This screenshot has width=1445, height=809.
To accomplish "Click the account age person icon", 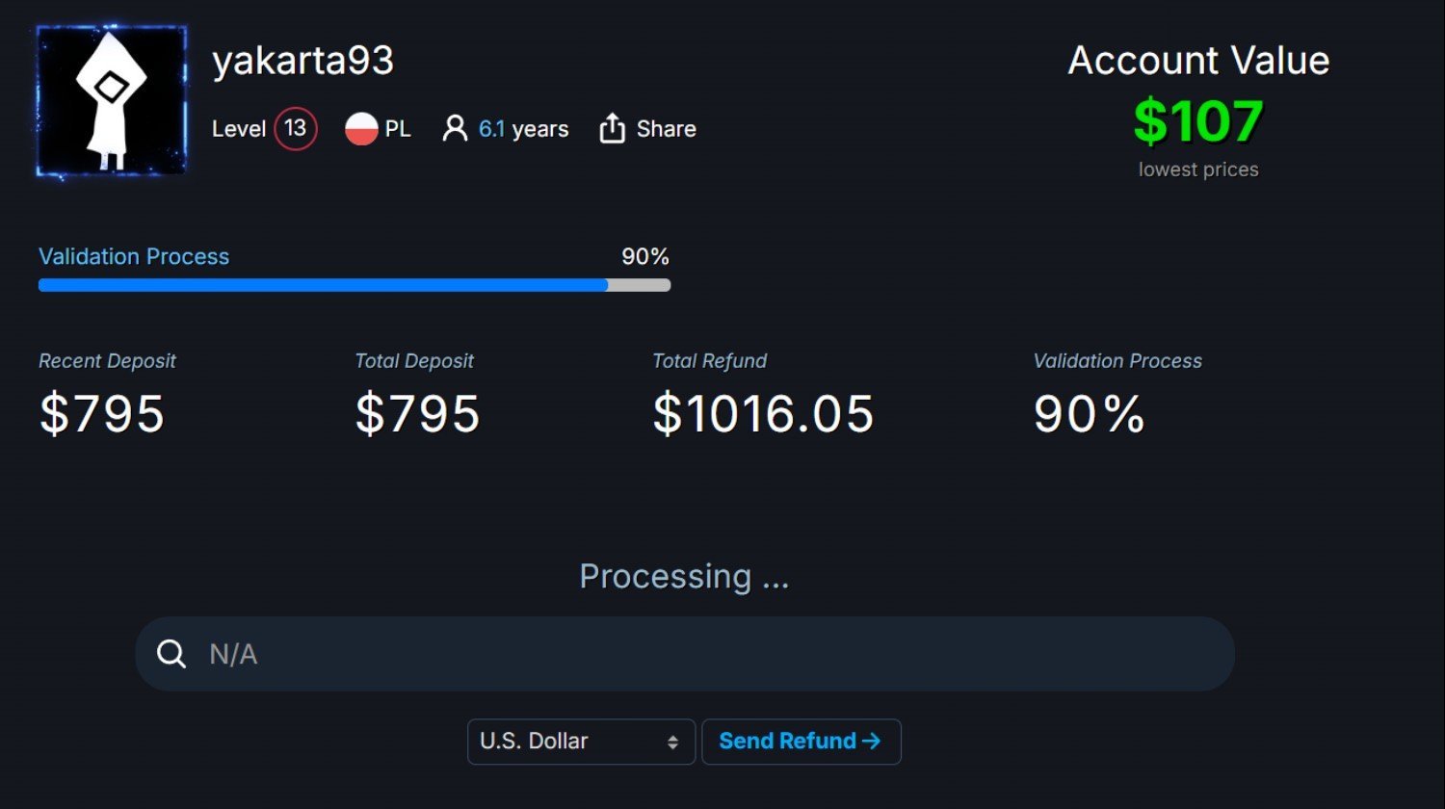I will 455,129.
